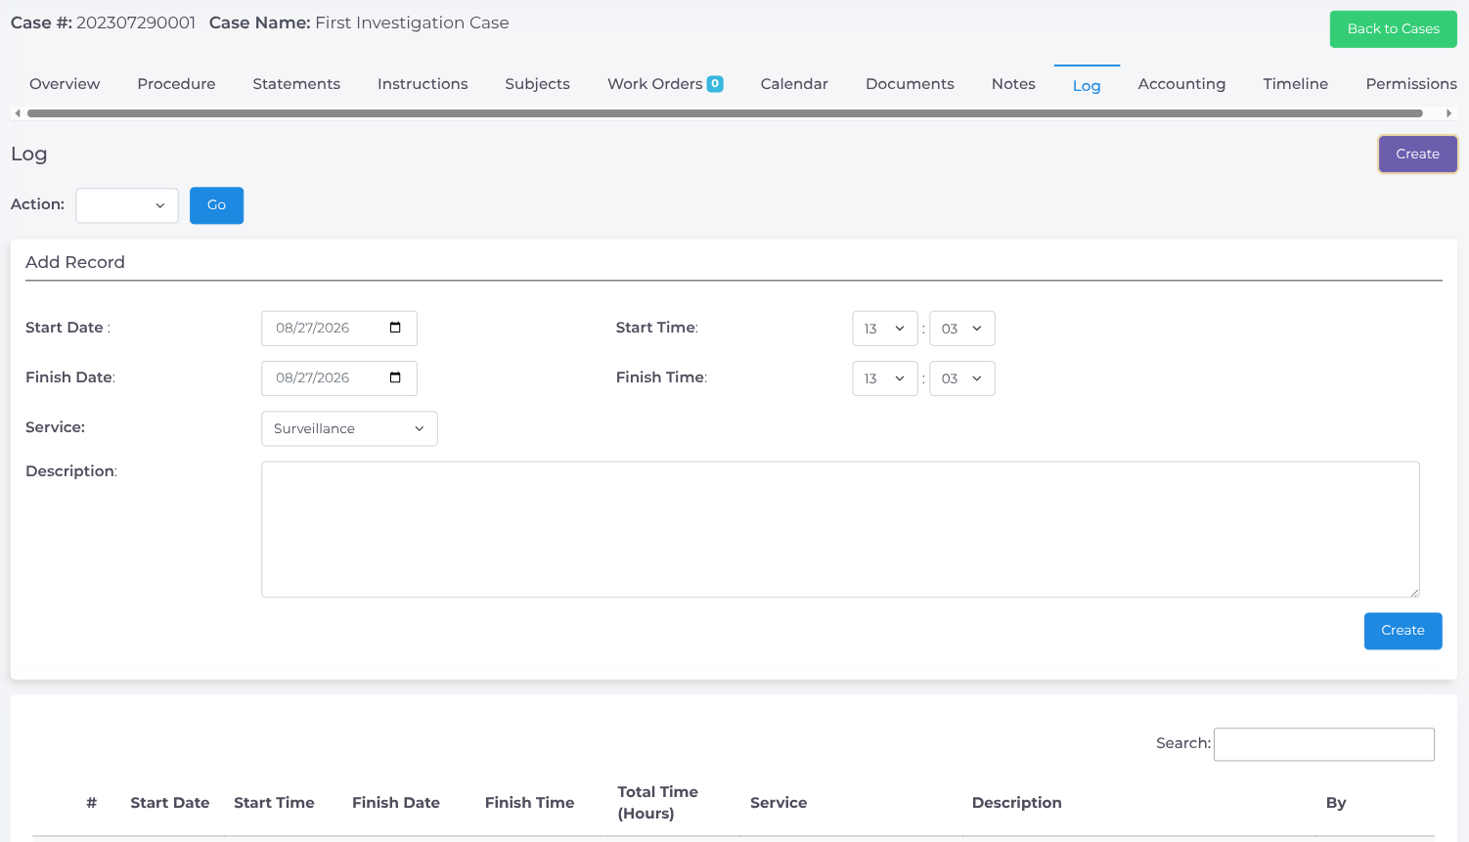
Task: Open the Finish Time minute dropdown
Action: [x=962, y=378]
